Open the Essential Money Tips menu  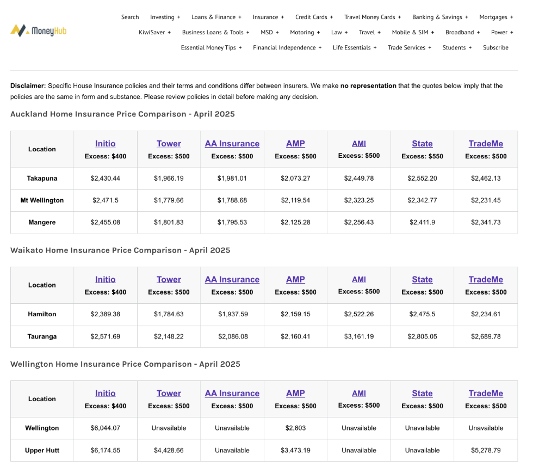[x=211, y=47]
